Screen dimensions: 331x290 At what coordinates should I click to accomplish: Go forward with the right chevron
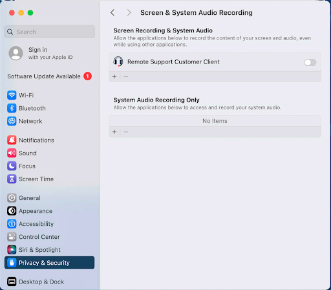click(129, 12)
